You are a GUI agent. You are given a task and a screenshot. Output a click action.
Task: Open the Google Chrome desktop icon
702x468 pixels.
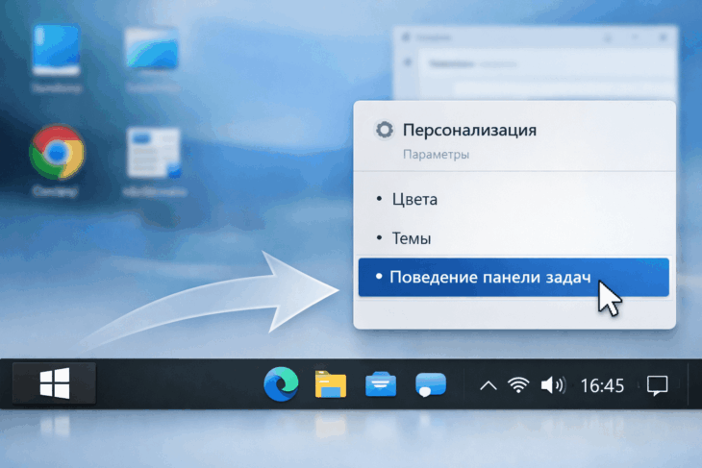click(x=57, y=153)
